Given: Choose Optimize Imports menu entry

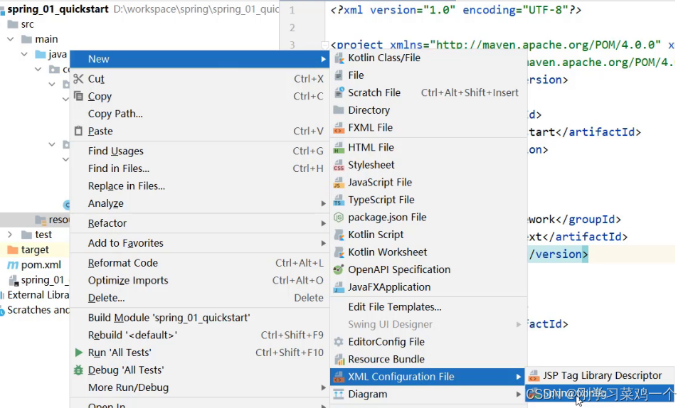Looking at the screenshot, I should click(x=200, y=281).
